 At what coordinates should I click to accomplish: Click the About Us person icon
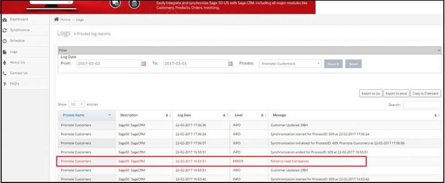pyautogui.click(x=4, y=62)
